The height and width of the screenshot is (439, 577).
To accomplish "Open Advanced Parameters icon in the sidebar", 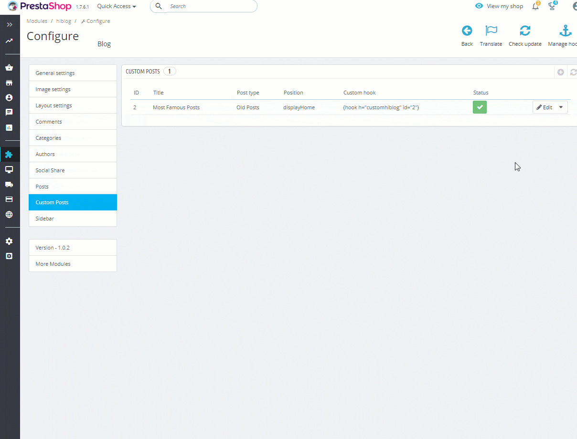I will pyautogui.click(x=9, y=256).
